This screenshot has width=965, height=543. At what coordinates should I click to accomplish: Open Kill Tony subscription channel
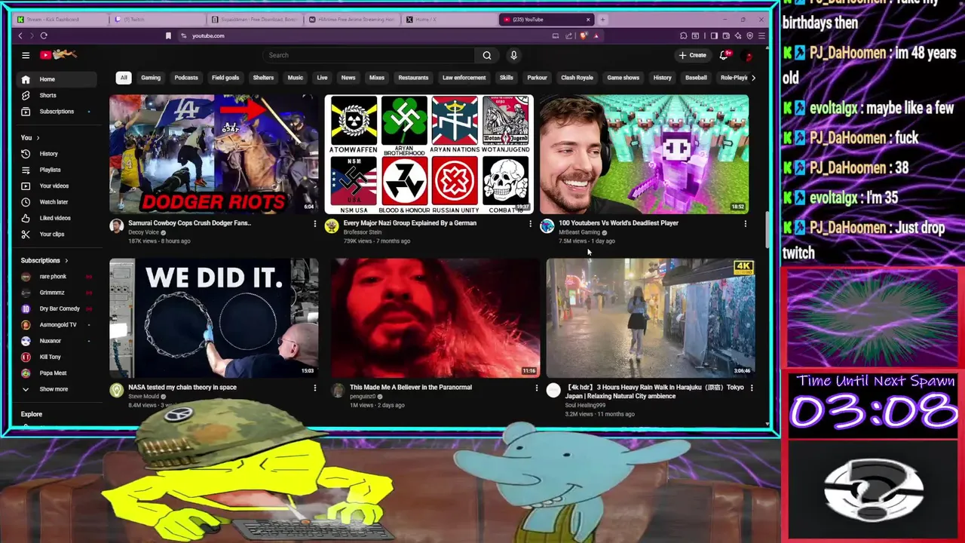(x=56, y=357)
